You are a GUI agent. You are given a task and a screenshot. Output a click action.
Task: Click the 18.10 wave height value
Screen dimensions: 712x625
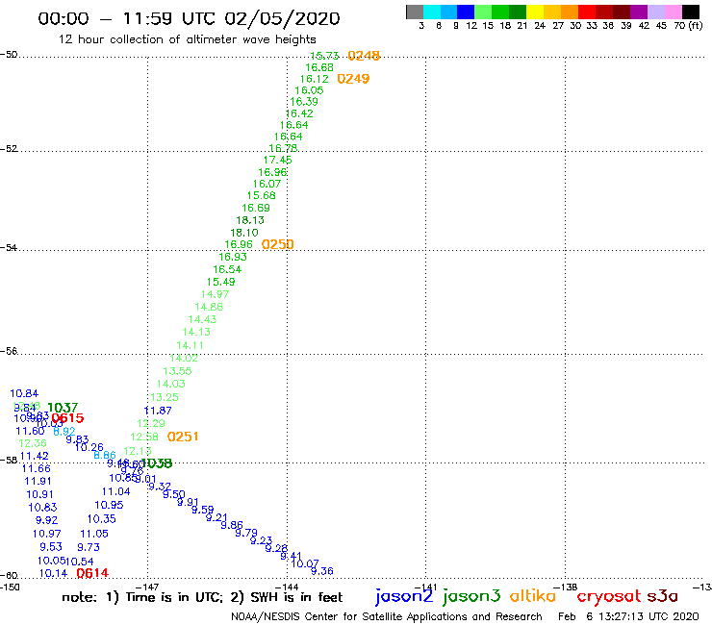(x=244, y=233)
